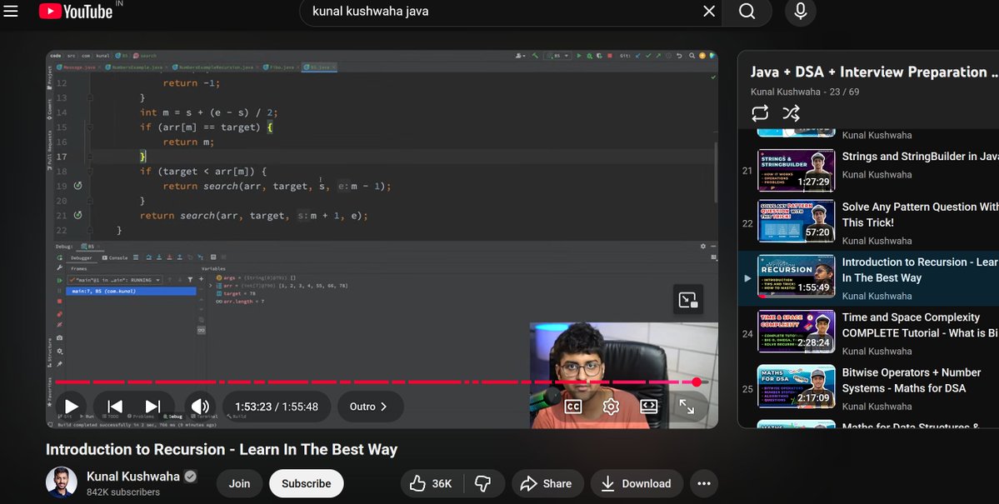Click the voice search microphone

(x=799, y=12)
